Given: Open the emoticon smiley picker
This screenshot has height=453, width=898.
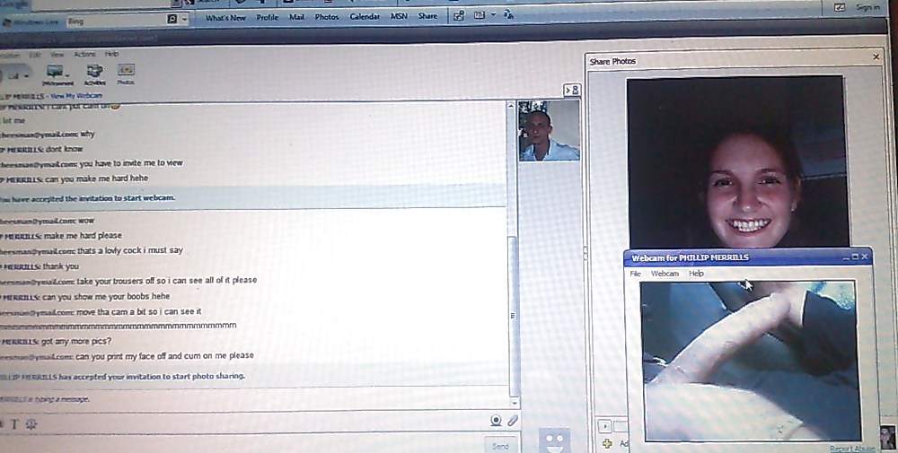Looking at the screenshot, I should [30, 423].
